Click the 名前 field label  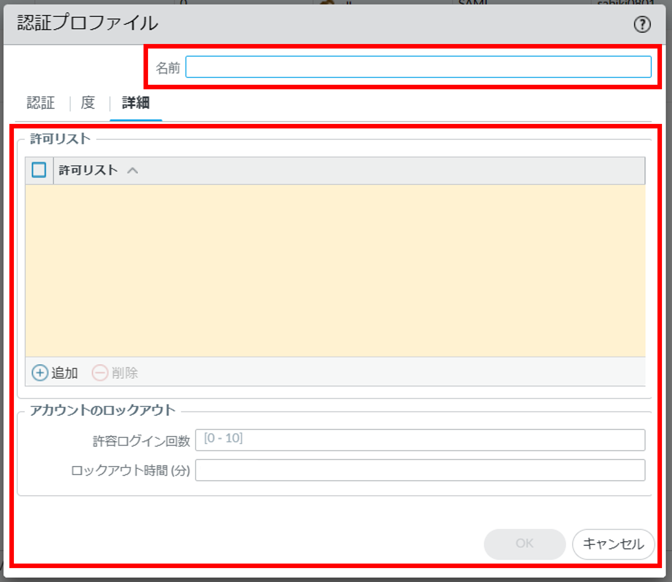(x=168, y=68)
